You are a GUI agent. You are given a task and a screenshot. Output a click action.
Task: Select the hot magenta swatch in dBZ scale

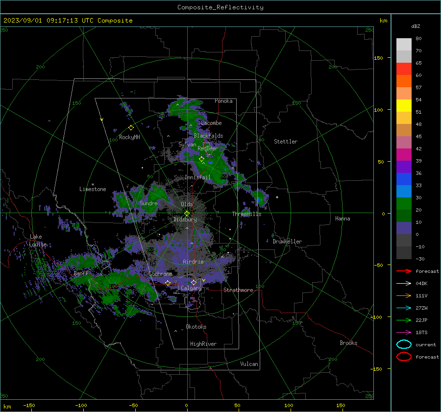click(x=404, y=154)
